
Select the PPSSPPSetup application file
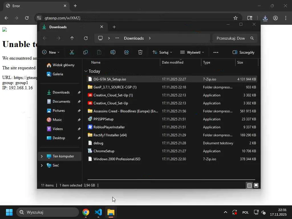[104, 119]
